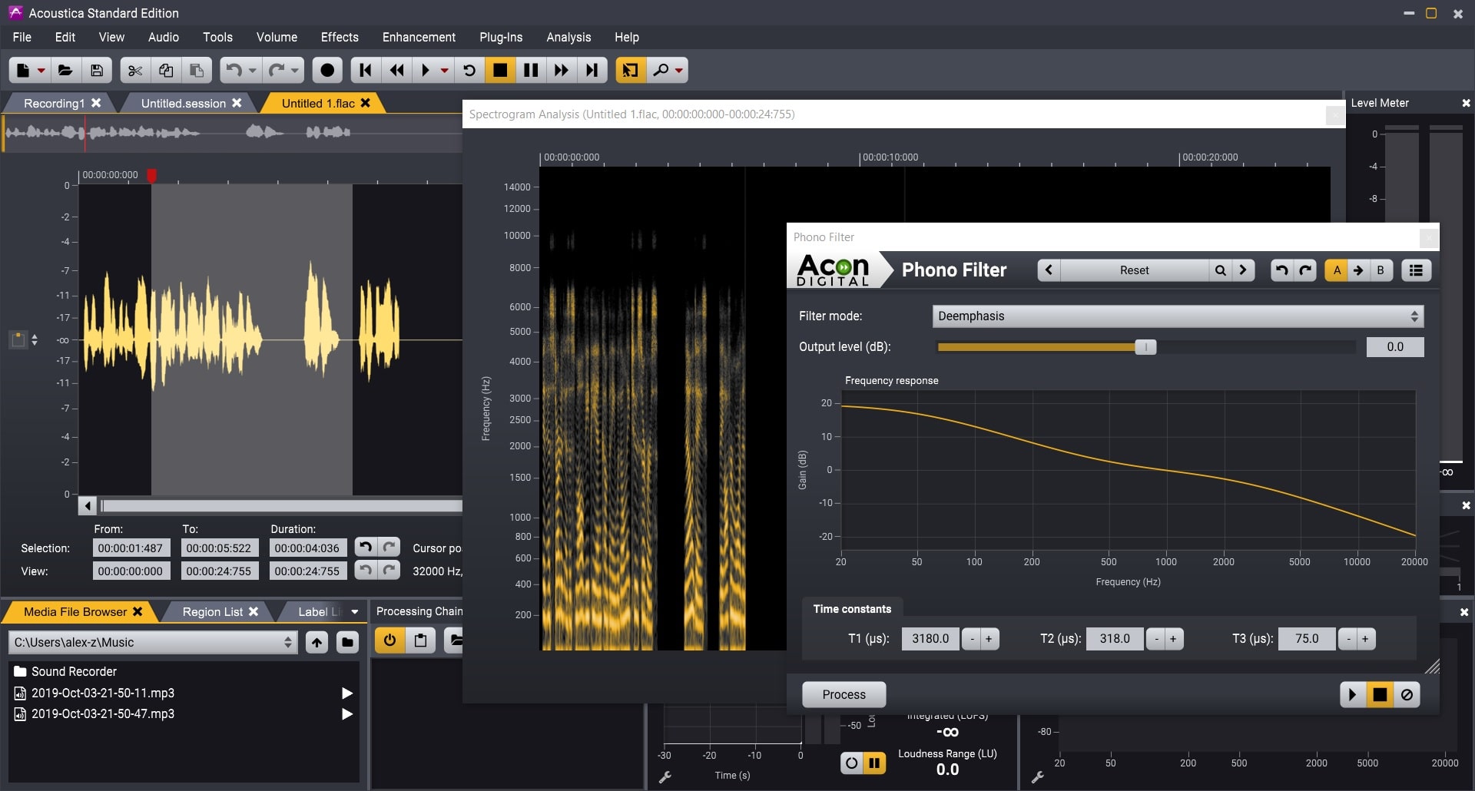This screenshot has width=1475, height=791.
Task: Open the Enhancement menu
Action: (x=419, y=37)
